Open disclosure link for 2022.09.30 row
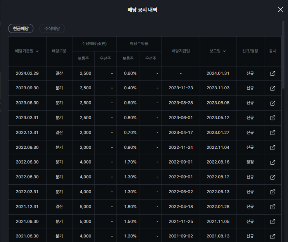The width and height of the screenshot is (288, 242). [x=272, y=147]
